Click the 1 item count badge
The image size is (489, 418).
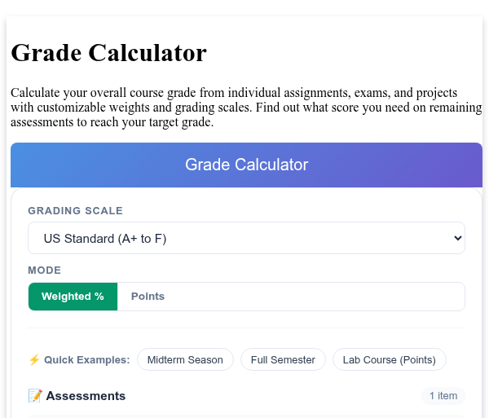443,396
